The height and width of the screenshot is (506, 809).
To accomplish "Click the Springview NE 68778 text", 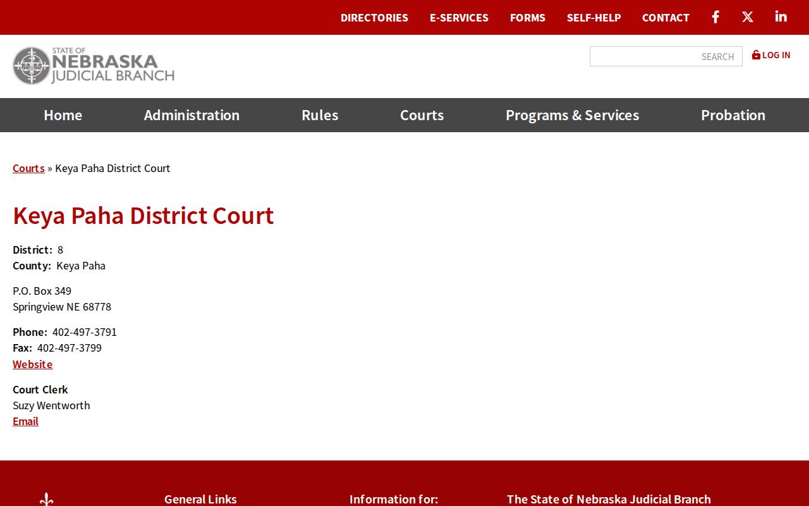I will click(x=62, y=307).
